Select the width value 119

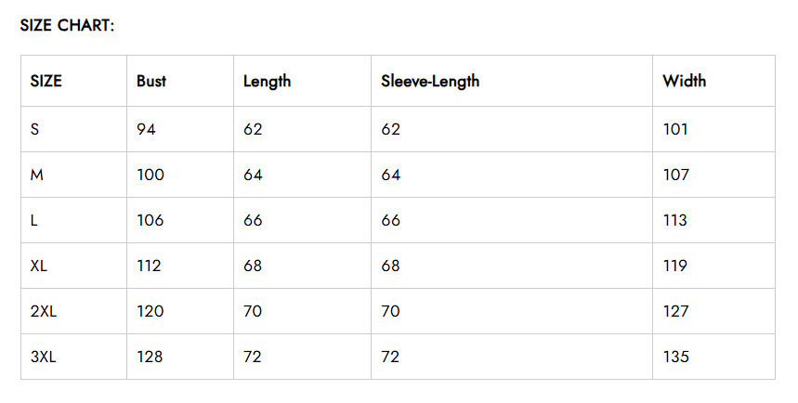[x=675, y=266]
